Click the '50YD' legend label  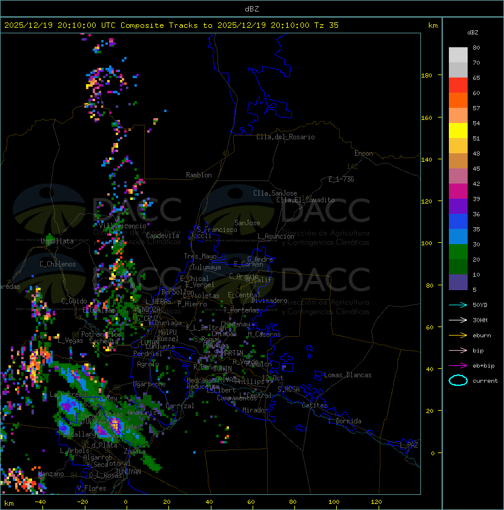pos(480,305)
